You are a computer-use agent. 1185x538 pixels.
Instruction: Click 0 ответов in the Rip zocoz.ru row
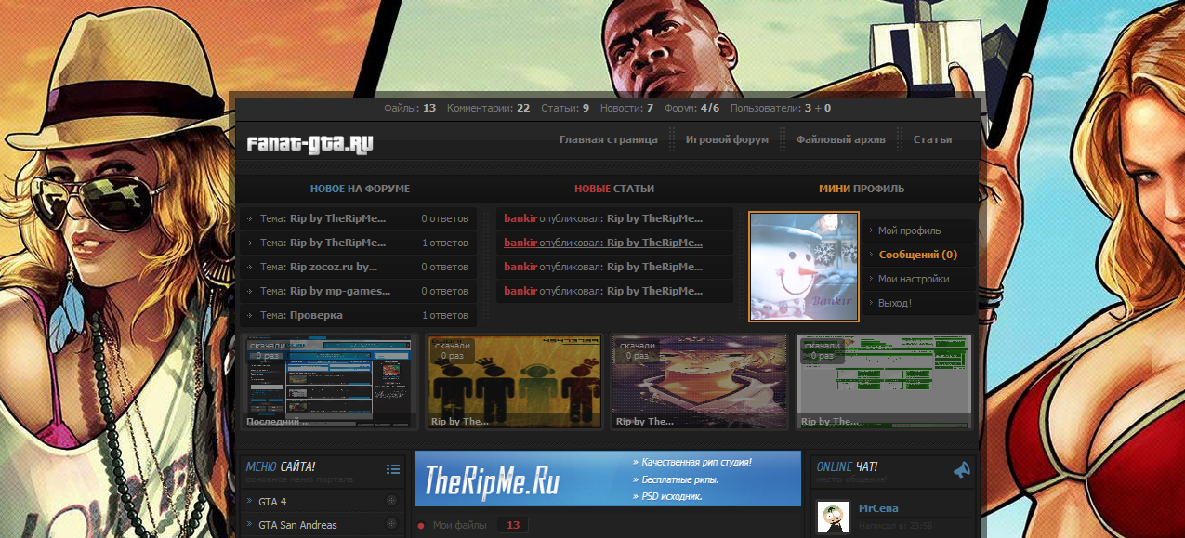coord(445,267)
